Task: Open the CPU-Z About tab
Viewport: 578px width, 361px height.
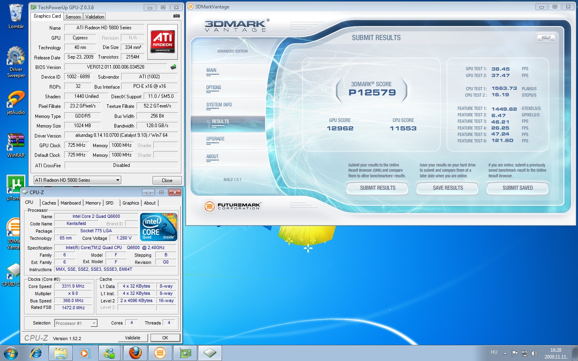Action: [x=150, y=203]
